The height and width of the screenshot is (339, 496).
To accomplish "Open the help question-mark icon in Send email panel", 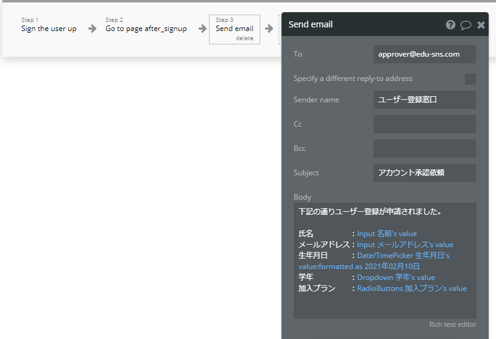I will (x=450, y=24).
